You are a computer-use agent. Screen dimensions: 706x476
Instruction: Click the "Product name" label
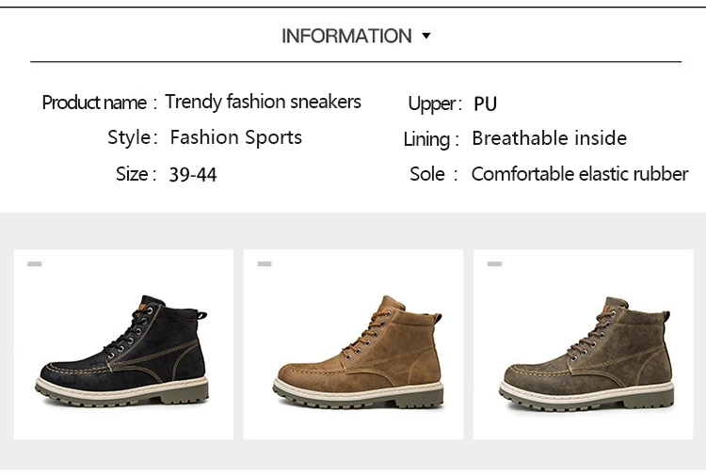(x=94, y=103)
